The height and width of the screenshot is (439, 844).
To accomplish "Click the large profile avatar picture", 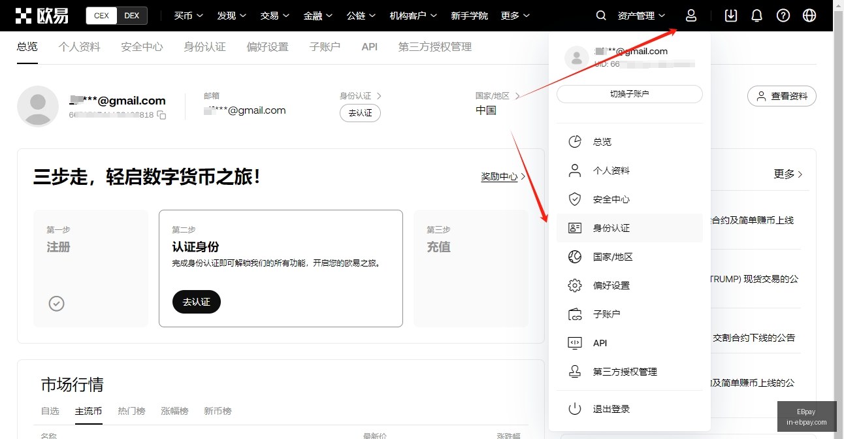I will 38,106.
